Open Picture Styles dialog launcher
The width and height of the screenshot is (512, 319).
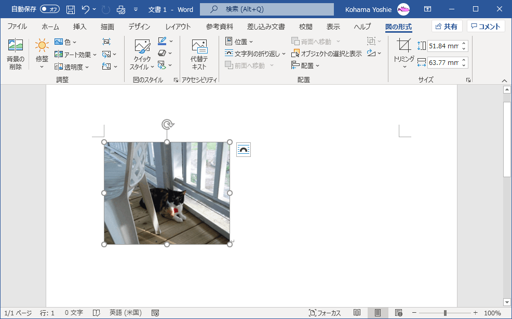tap(176, 80)
